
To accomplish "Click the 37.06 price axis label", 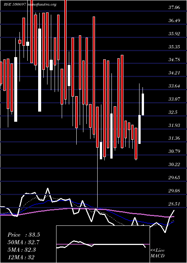I will click(x=174, y=7).
